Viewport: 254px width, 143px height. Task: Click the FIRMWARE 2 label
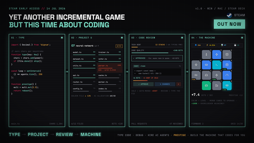tap(197, 124)
